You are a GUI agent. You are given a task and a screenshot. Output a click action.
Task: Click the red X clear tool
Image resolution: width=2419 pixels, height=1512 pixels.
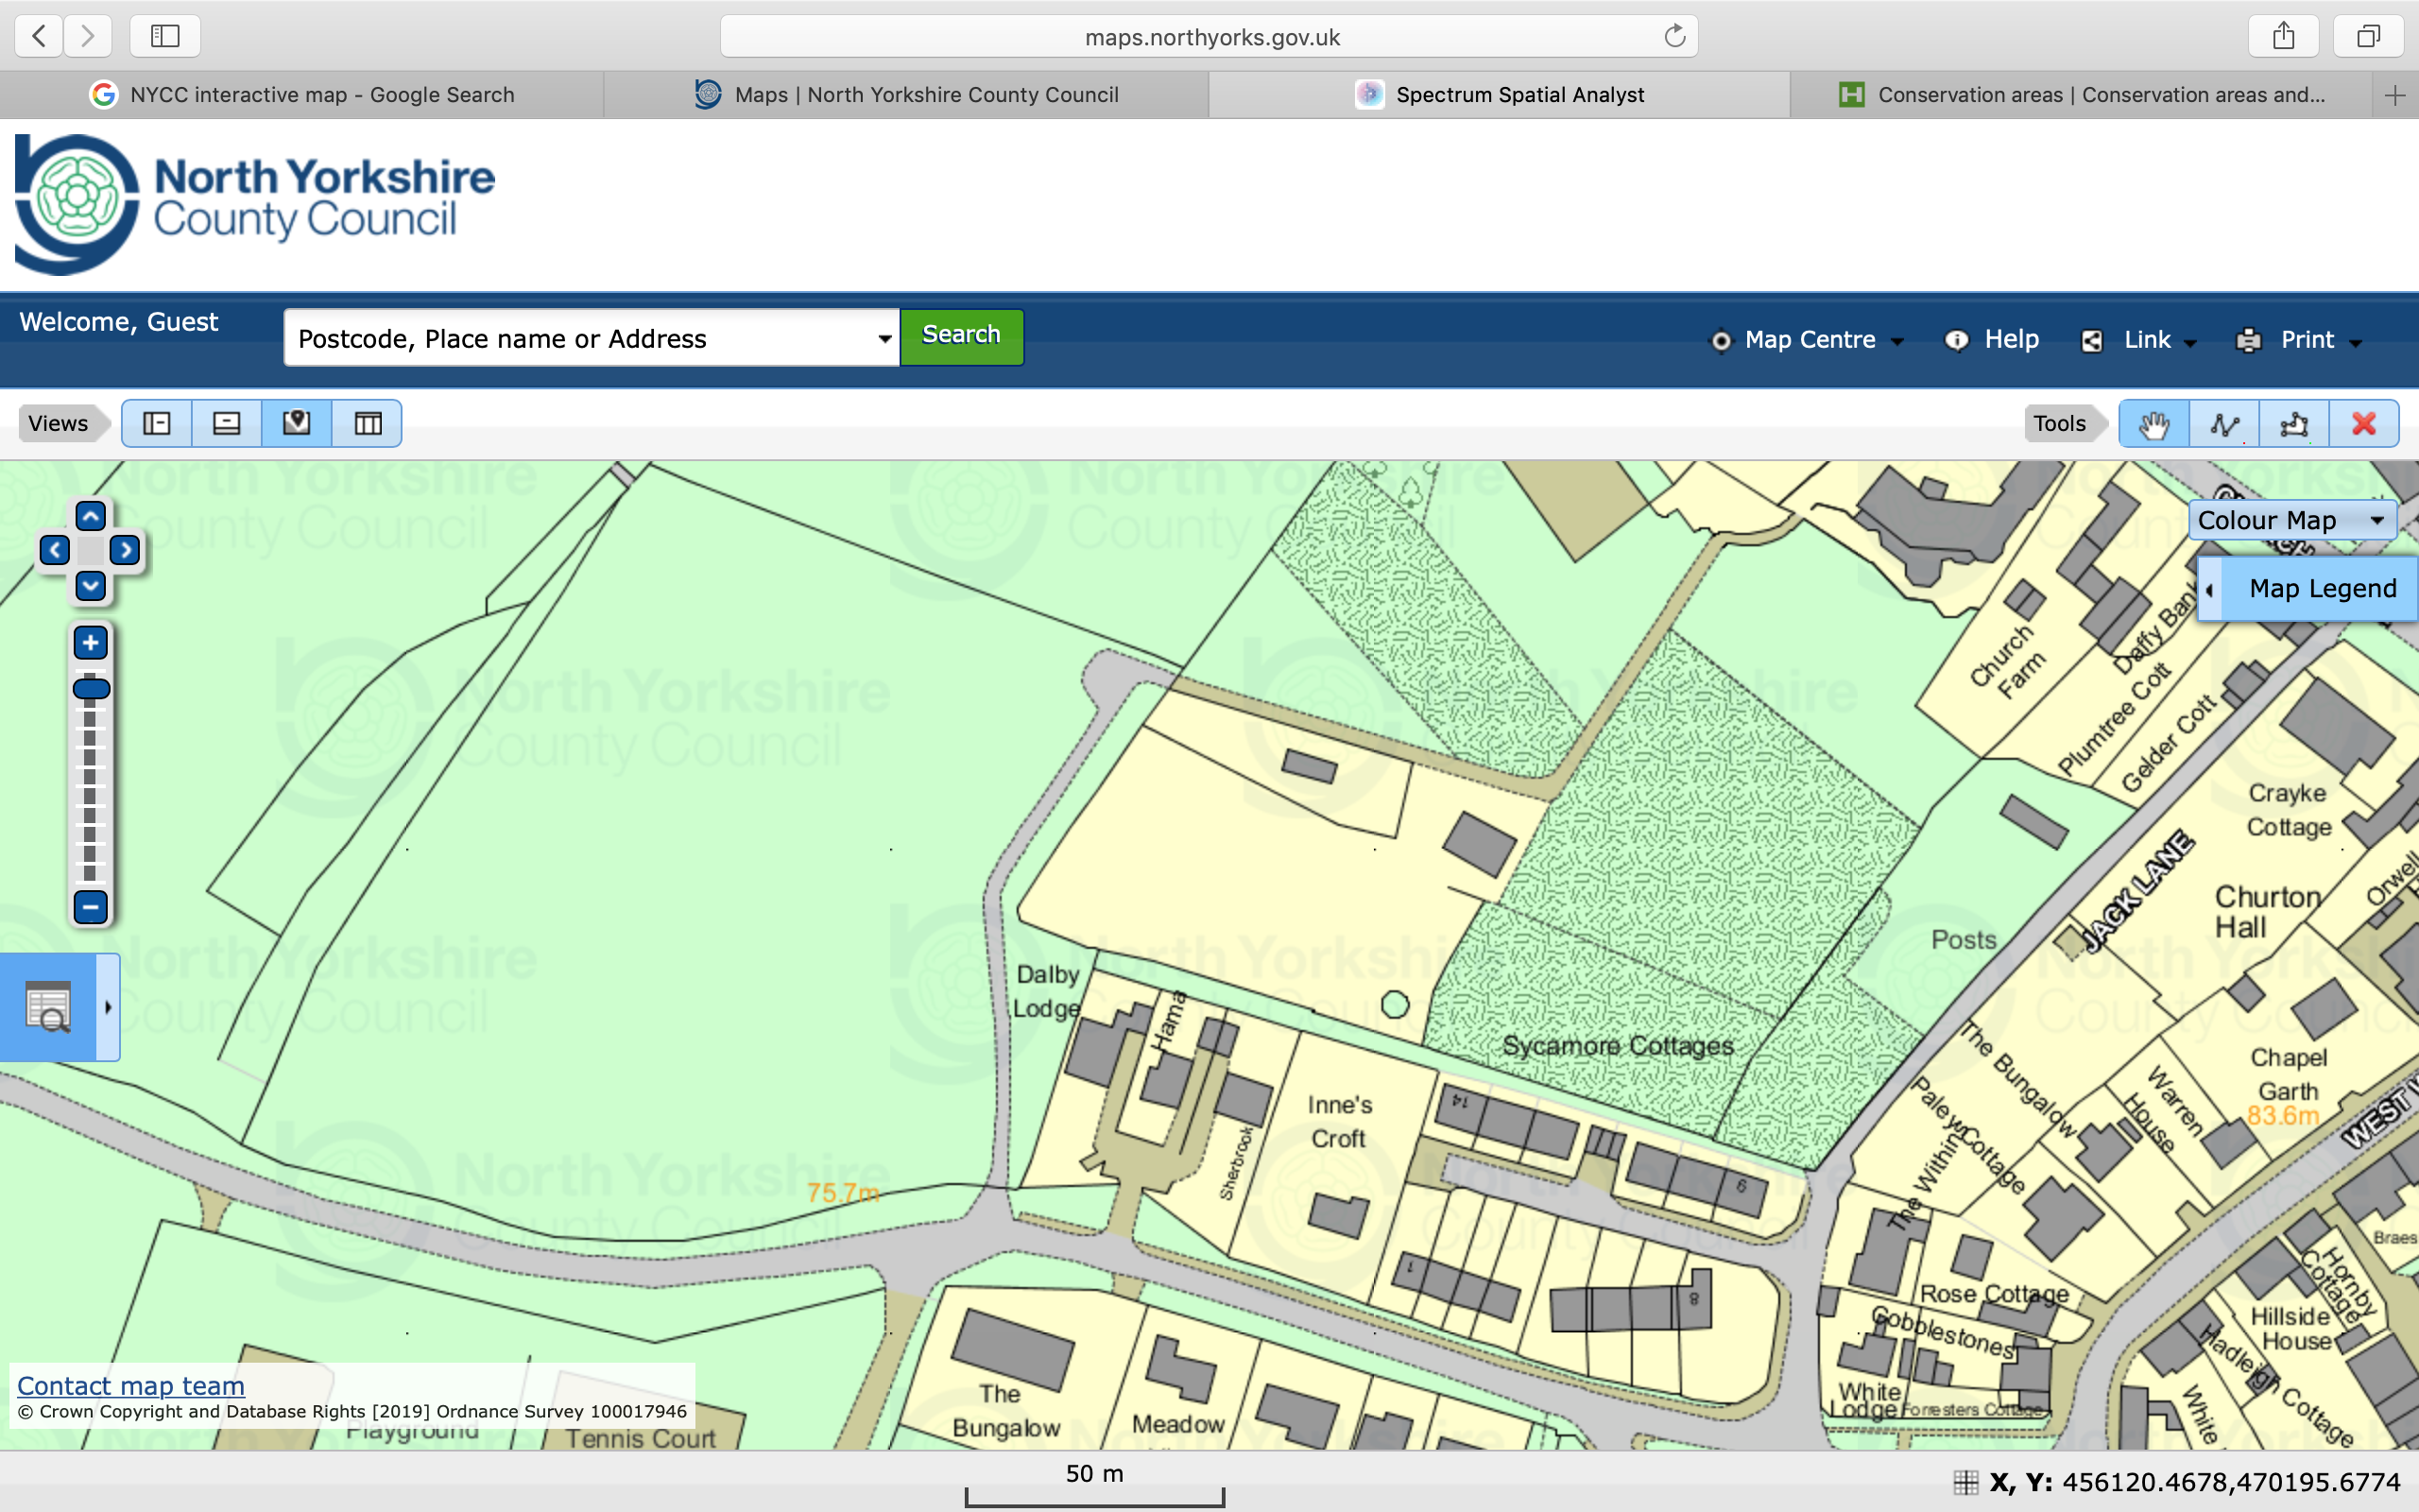tap(2363, 424)
